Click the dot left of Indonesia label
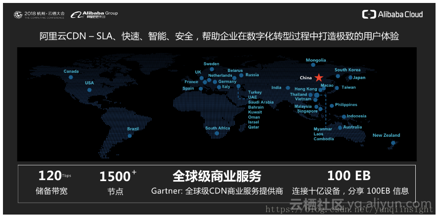The width and height of the screenshot is (439, 219). (344, 117)
